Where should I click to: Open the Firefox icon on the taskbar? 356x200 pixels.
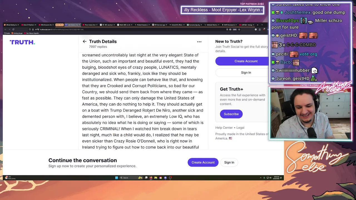(x=151, y=178)
